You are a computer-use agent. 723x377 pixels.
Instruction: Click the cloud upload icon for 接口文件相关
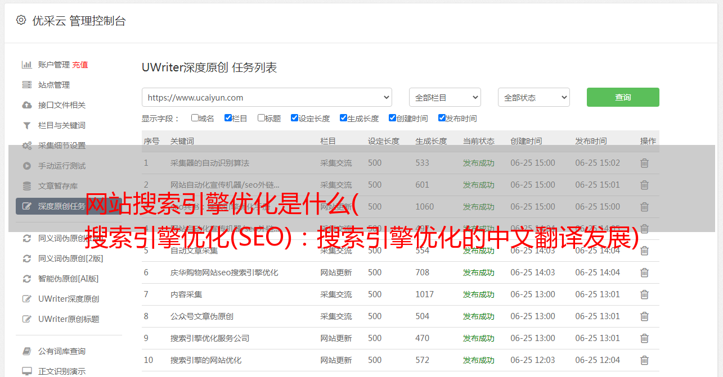pyautogui.click(x=26, y=105)
